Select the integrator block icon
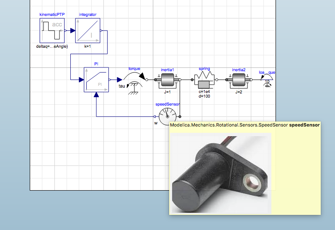Screen dimensions: 335x230 pyautogui.click(x=88, y=31)
